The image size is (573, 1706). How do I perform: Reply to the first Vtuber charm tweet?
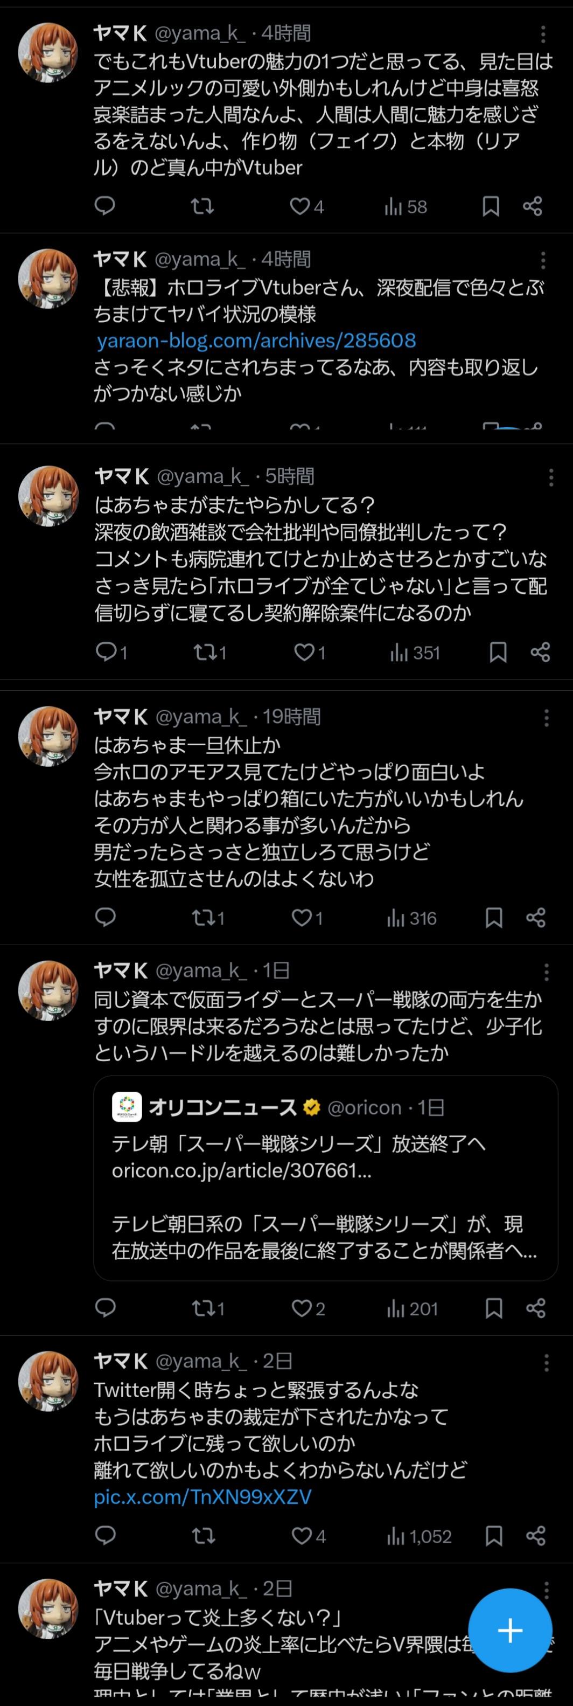tap(104, 206)
